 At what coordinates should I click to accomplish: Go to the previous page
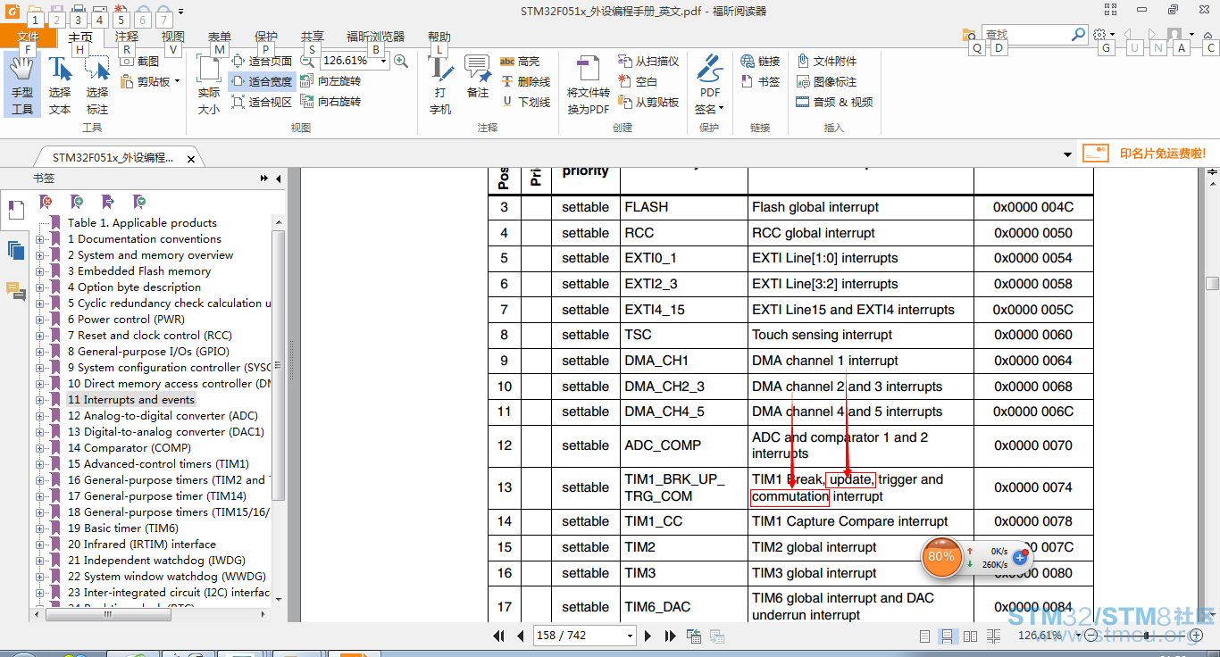coord(521,636)
